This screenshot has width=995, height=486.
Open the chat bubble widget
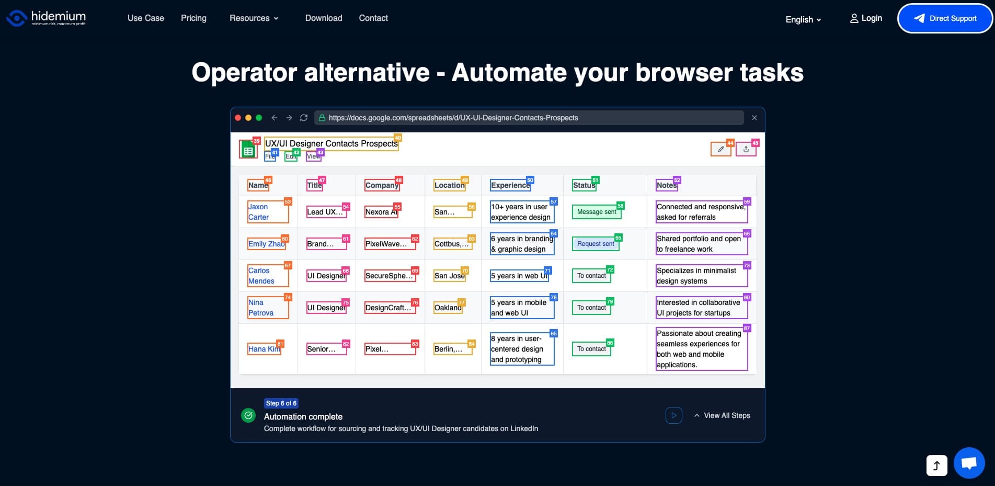point(969,463)
